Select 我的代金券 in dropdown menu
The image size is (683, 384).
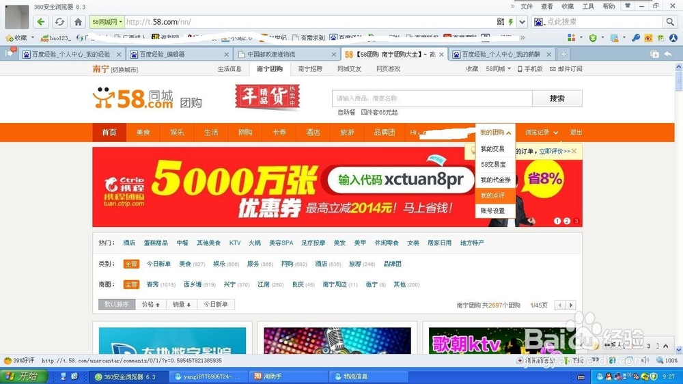495,180
